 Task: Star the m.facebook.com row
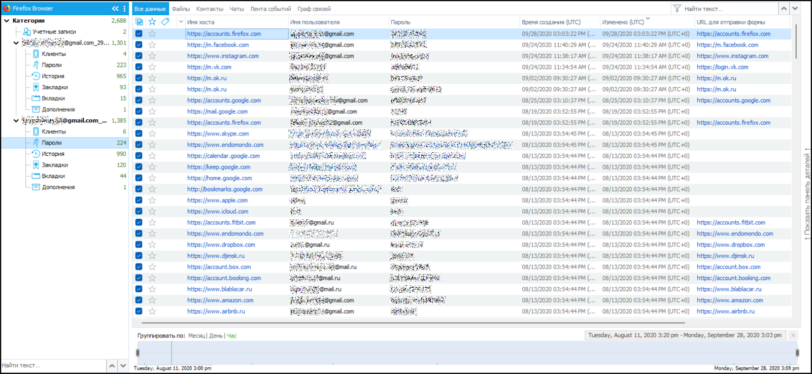coord(152,45)
